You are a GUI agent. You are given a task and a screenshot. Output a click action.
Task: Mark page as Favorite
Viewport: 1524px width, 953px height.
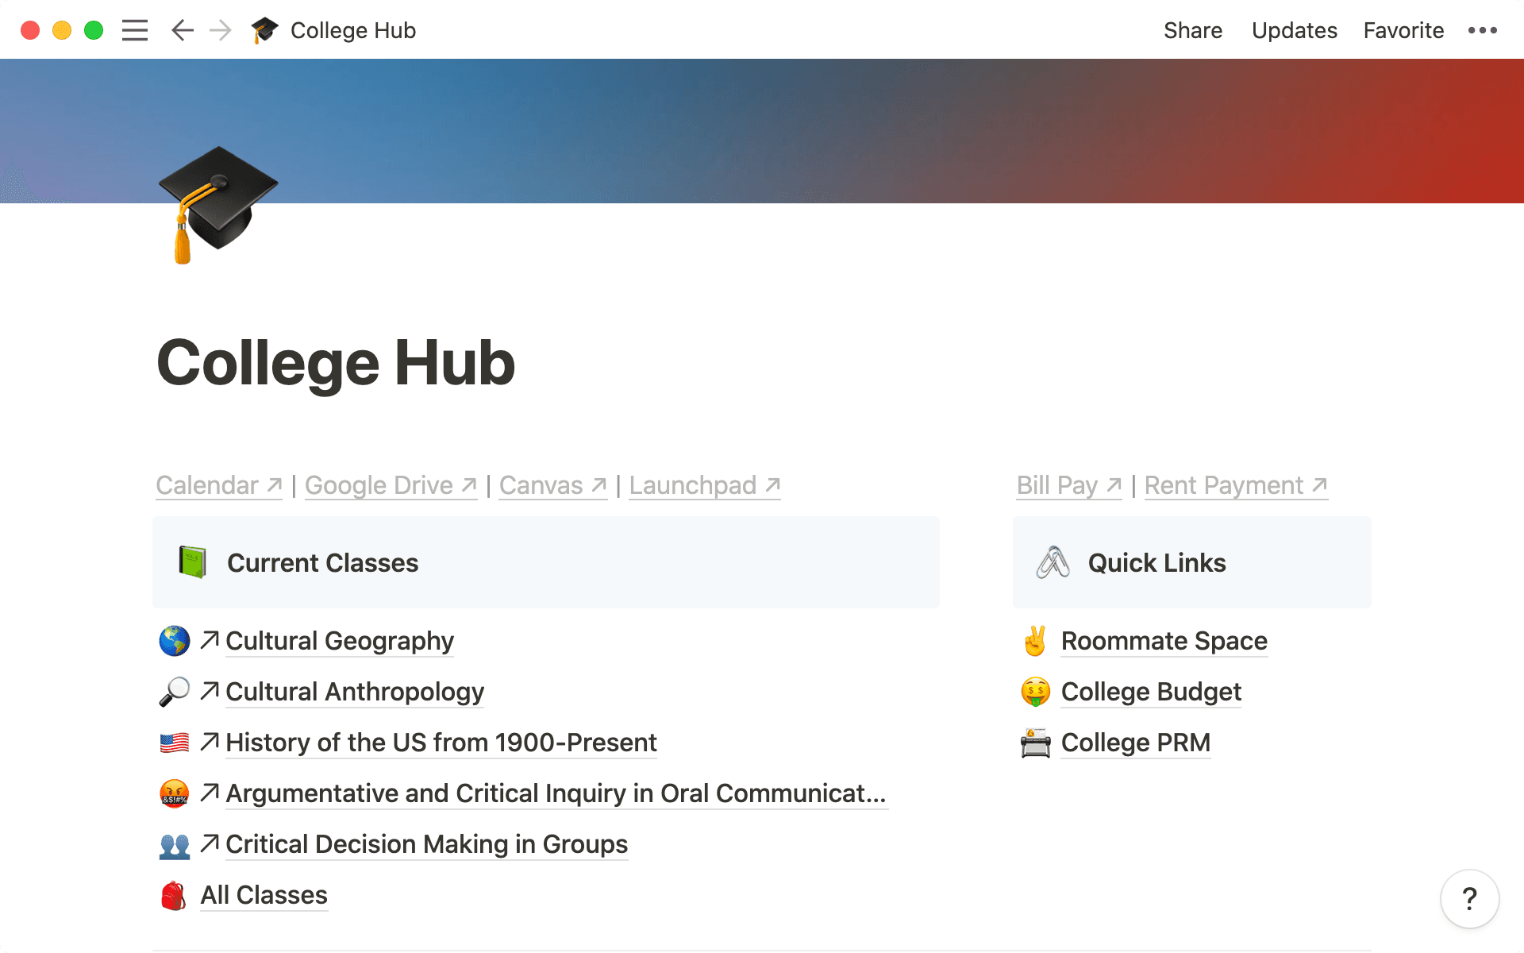1403,30
